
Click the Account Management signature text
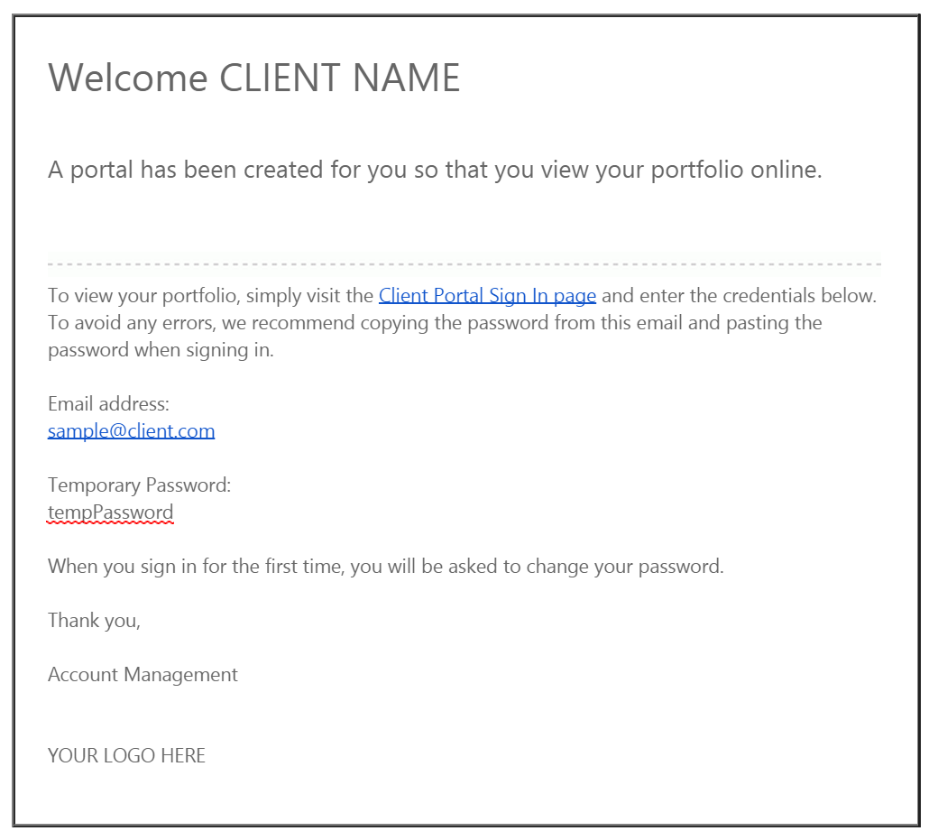(143, 675)
